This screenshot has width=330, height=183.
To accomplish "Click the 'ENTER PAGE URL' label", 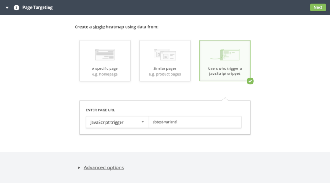I will tap(100, 110).
